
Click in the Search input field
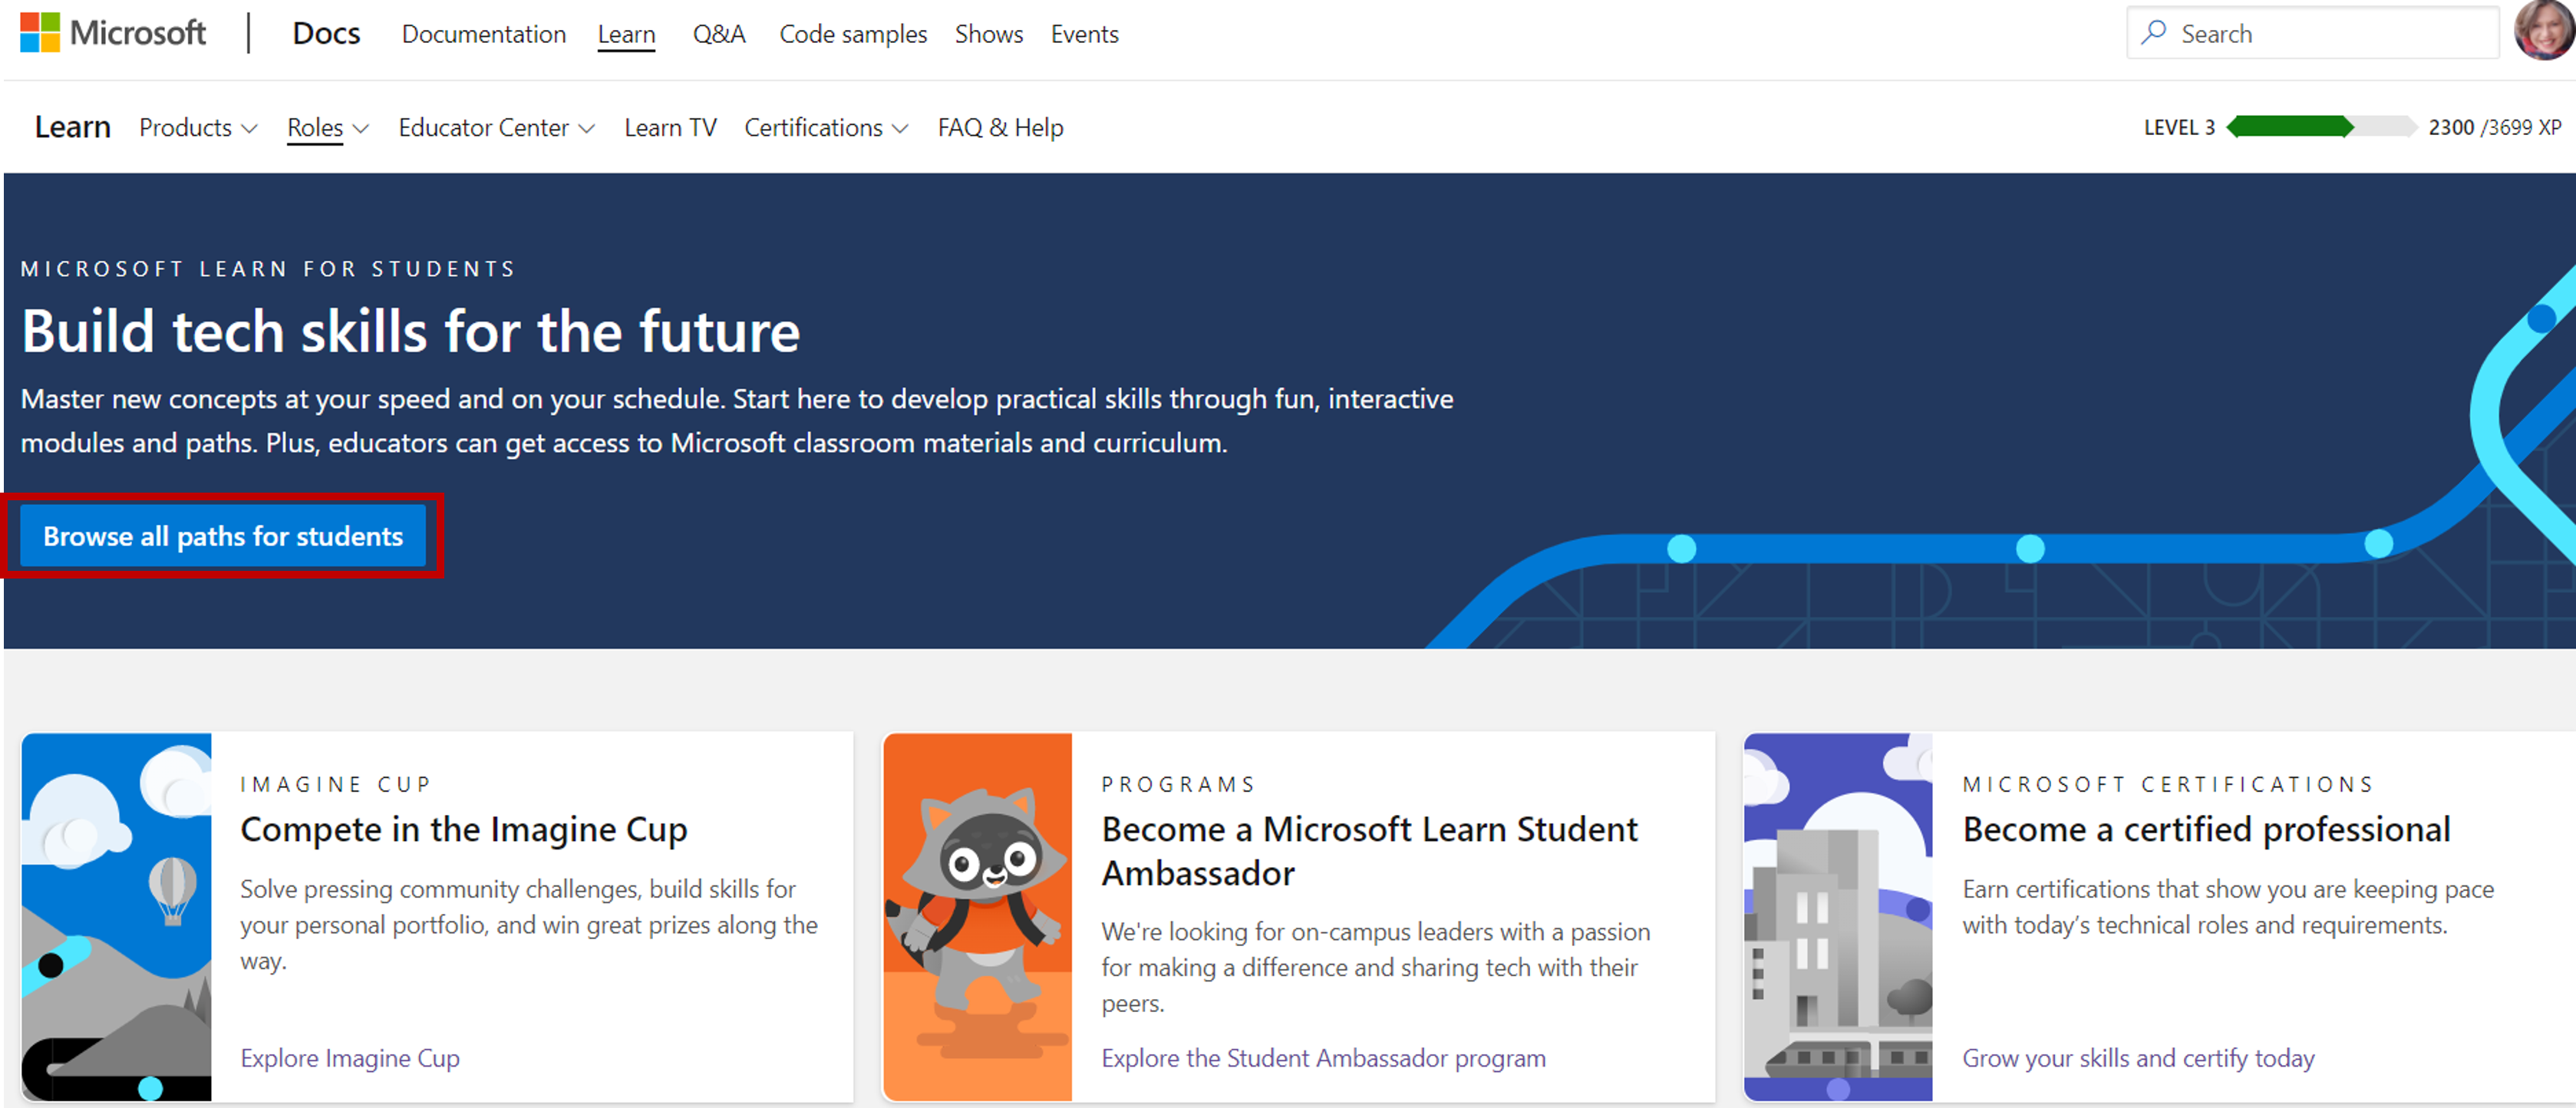coord(2312,33)
